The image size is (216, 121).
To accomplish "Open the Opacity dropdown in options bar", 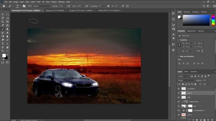I will [65, 6].
